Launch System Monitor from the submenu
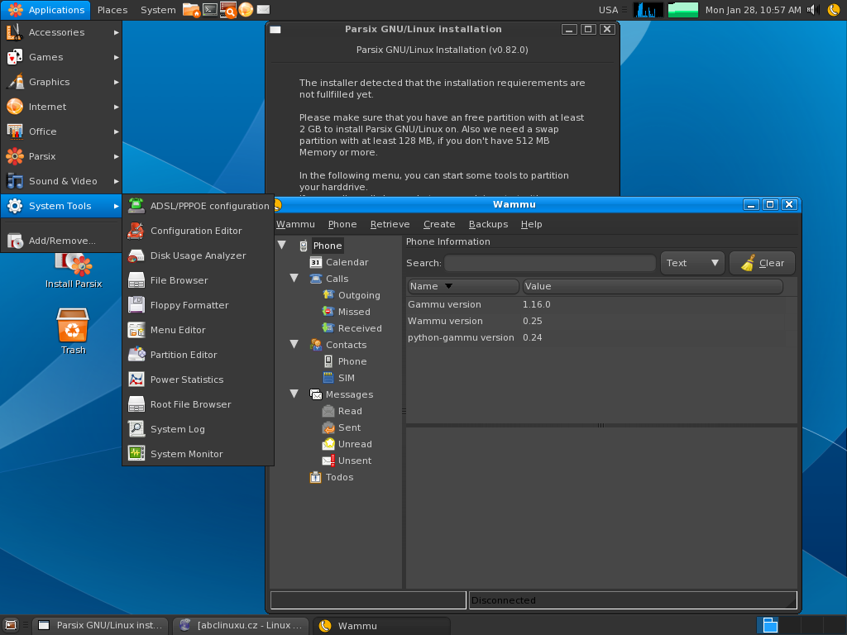This screenshot has width=847, height=635. coord(199,454)
